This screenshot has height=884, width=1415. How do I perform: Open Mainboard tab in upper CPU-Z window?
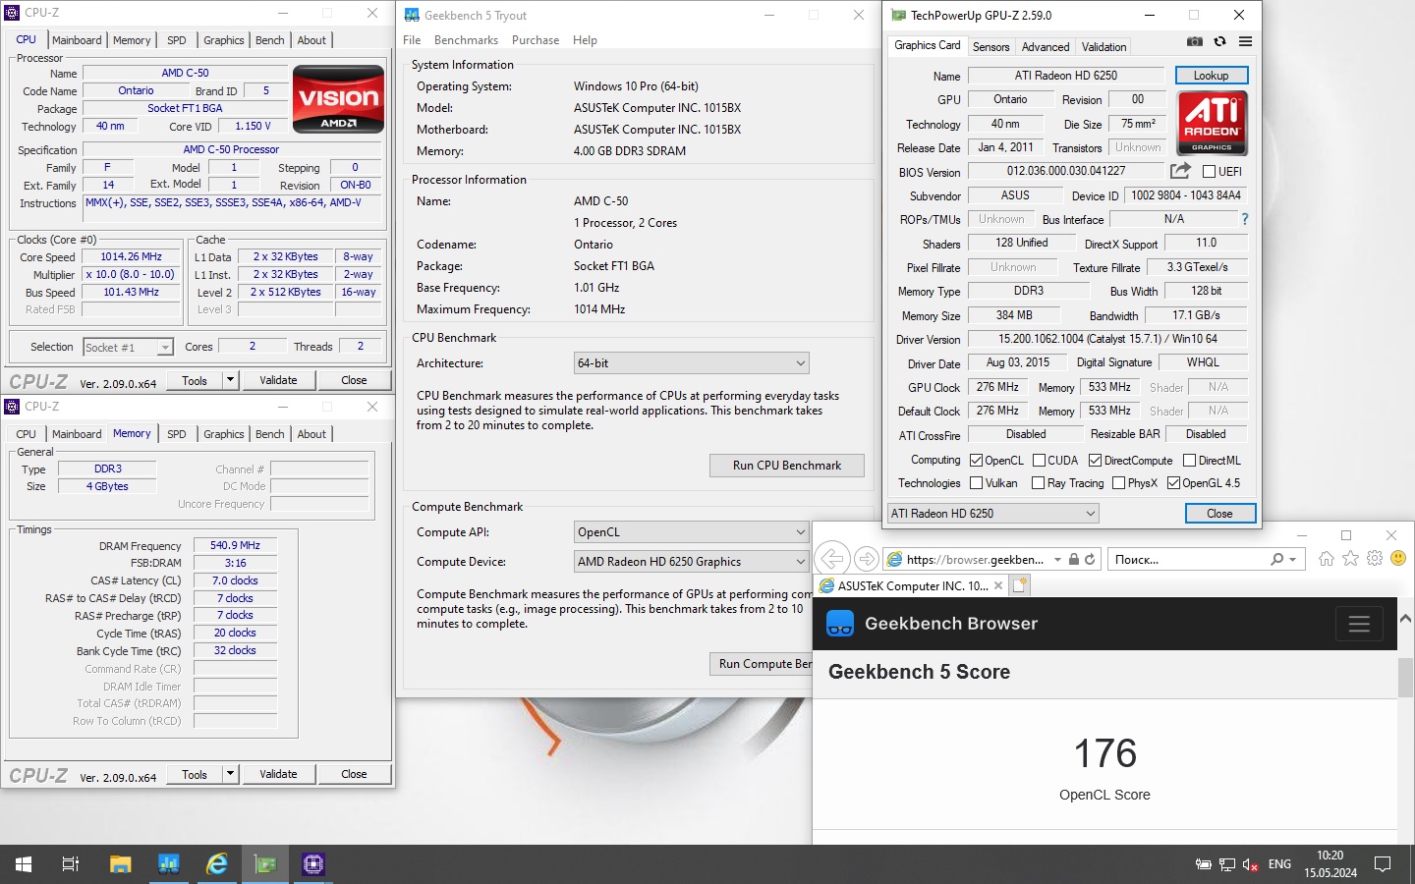point(77,40)
